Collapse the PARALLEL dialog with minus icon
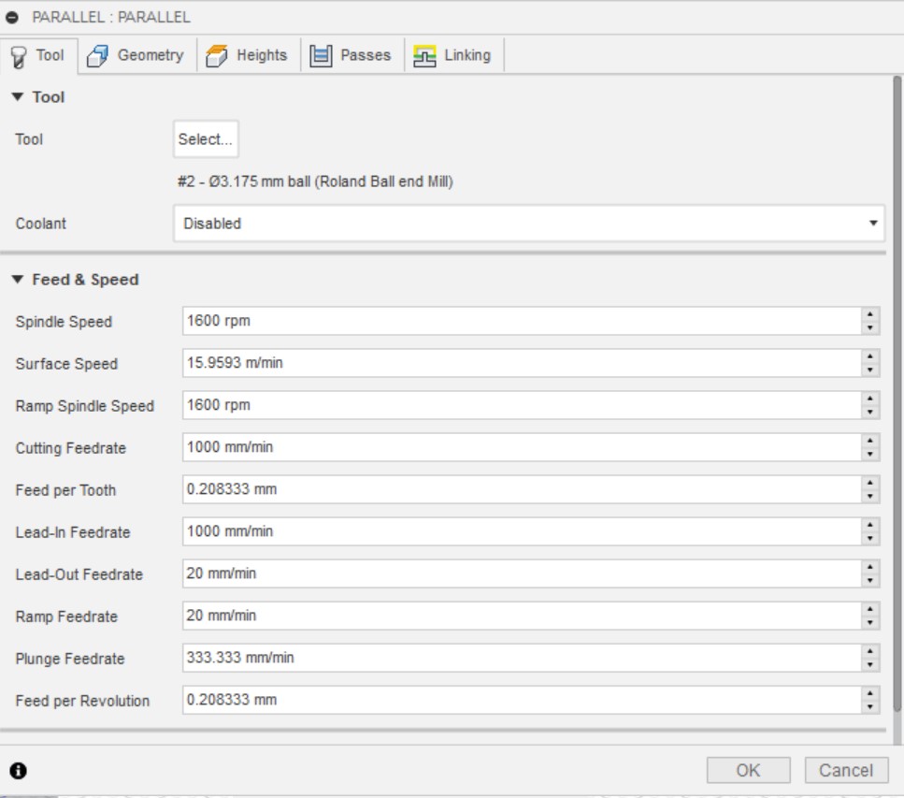 pos(11,18)
